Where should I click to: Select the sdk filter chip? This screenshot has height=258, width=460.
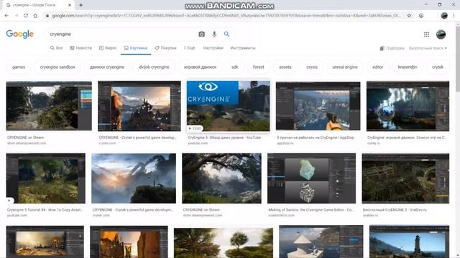pos(235,67)
